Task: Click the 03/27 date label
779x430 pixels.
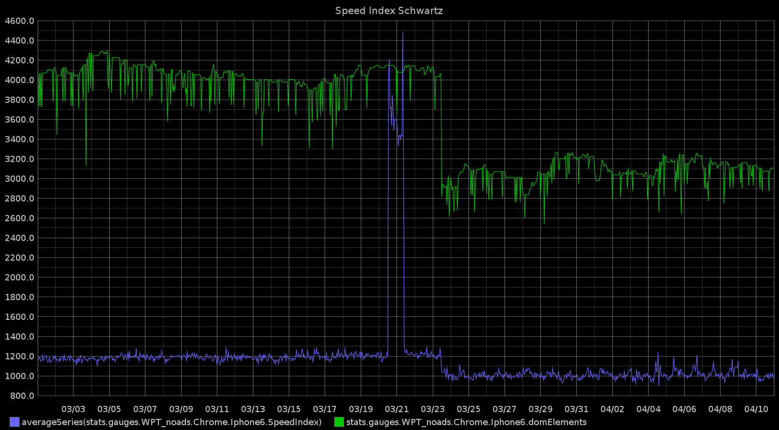Action: coord(505,409)
